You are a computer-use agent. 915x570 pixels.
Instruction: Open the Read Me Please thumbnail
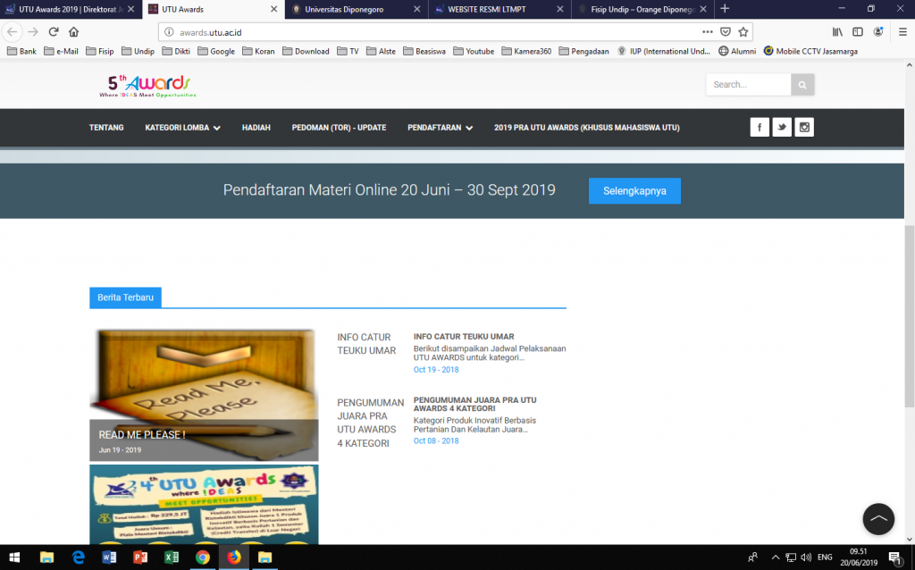(204, 395)
